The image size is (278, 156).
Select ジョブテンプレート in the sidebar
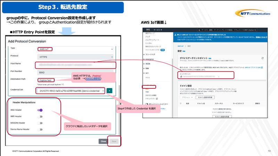pos(152,40)
